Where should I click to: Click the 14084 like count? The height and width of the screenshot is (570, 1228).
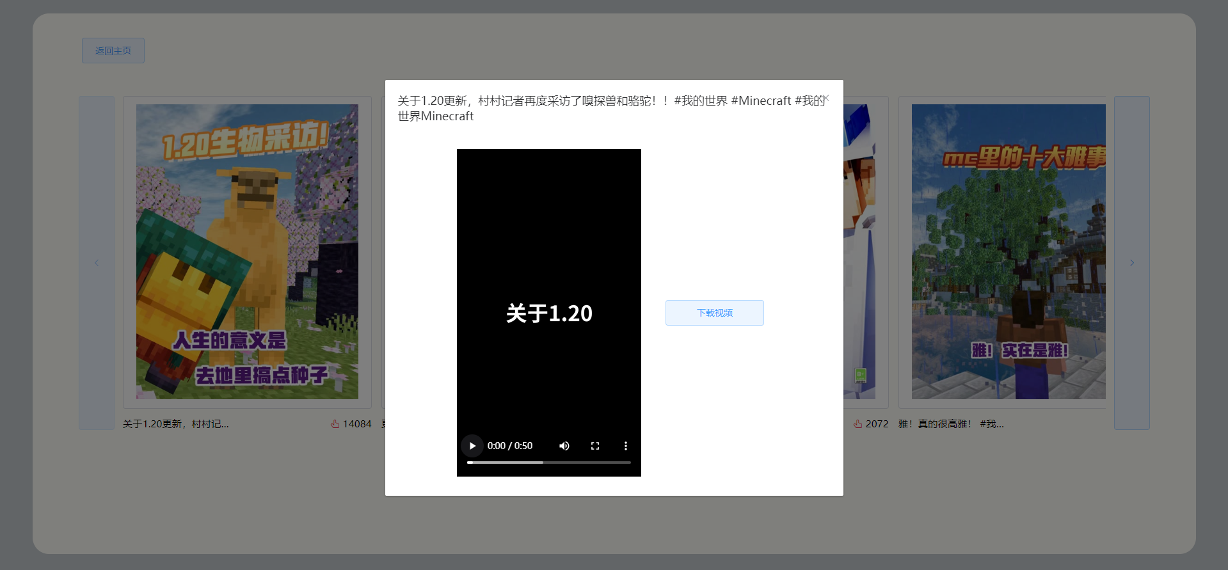tap(357, 424)
